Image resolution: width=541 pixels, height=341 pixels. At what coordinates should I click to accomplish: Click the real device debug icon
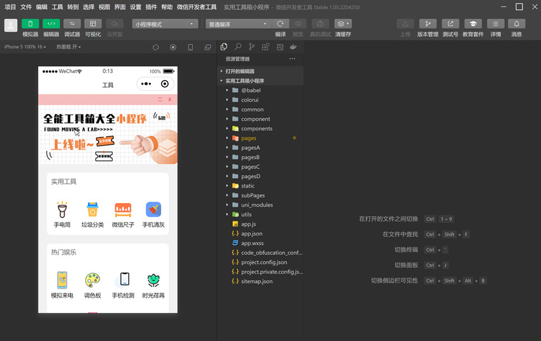click(320, 24)
